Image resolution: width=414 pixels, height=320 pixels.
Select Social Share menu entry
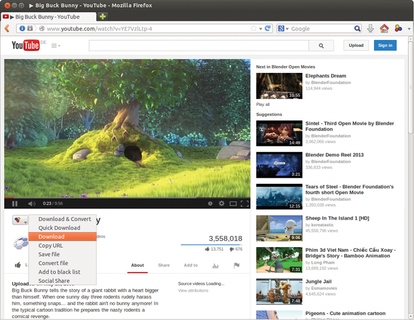click(62, 281)
